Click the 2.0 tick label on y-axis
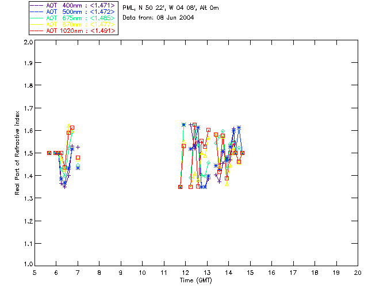This screenshot has height=295, width=368. pyautogui.click(x=27, y=43)
